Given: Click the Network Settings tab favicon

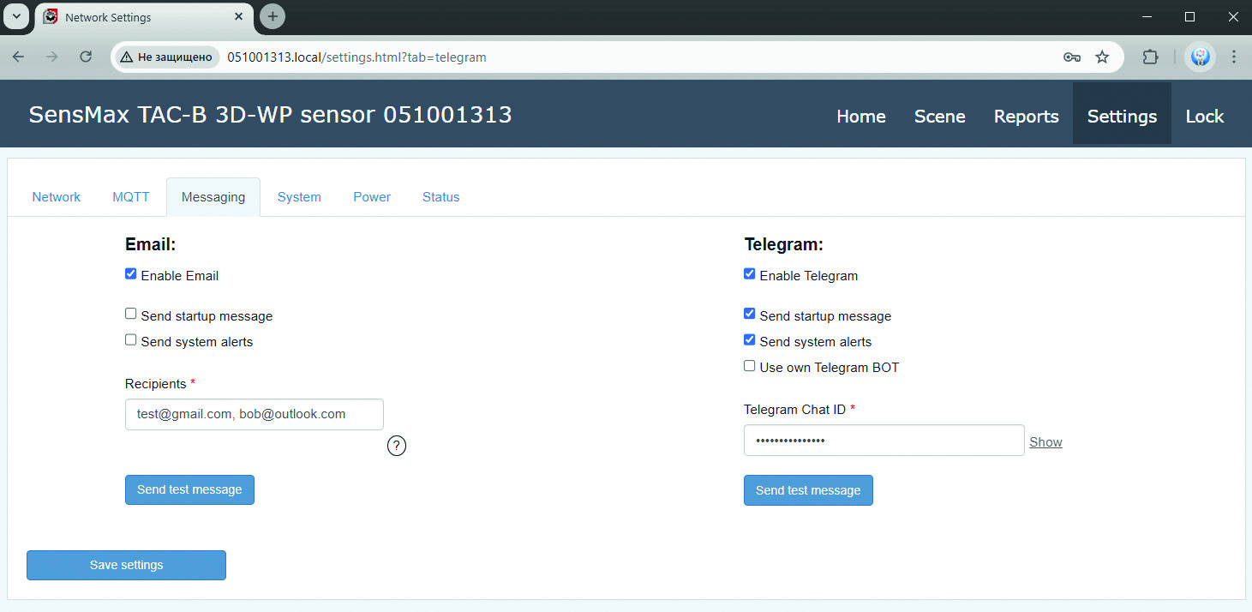Looking at the screenshot, I should tap(51, 17).
